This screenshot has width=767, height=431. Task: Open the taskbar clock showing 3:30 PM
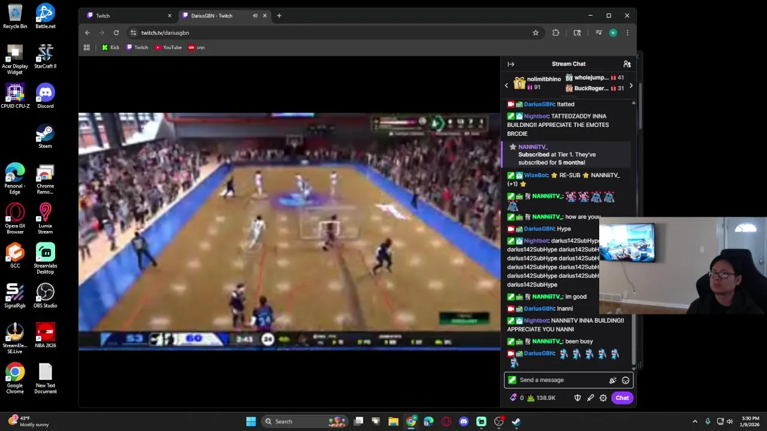point(750,421)
